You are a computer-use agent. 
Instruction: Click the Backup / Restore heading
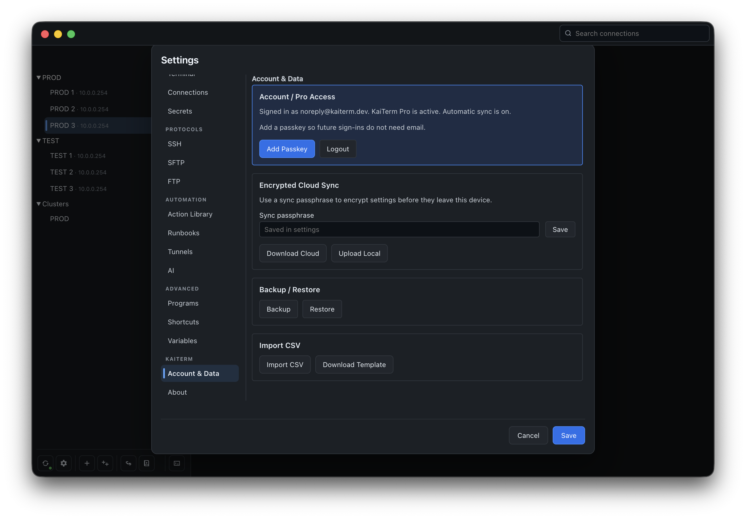[x=289, y=289]
